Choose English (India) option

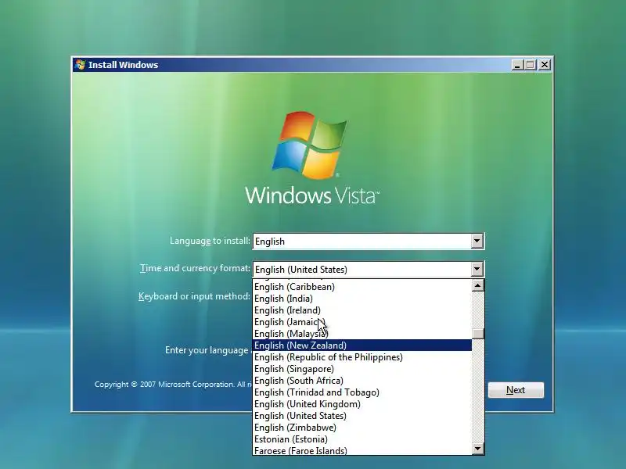(x=362, y=299)
